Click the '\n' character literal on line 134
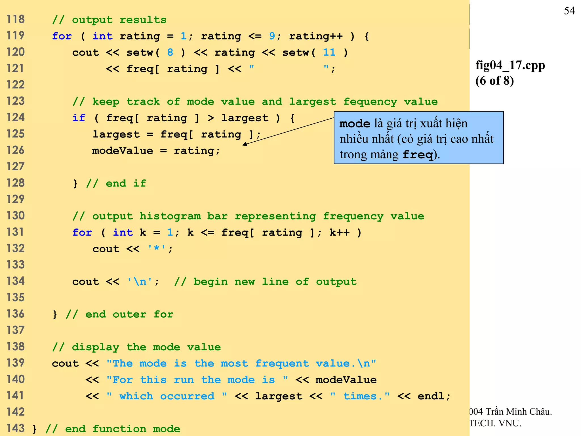Image resolution: width=581 pixels, height=436 pixels. click(x=139, y=282)
